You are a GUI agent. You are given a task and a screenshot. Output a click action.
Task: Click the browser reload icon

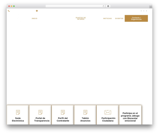103,6
